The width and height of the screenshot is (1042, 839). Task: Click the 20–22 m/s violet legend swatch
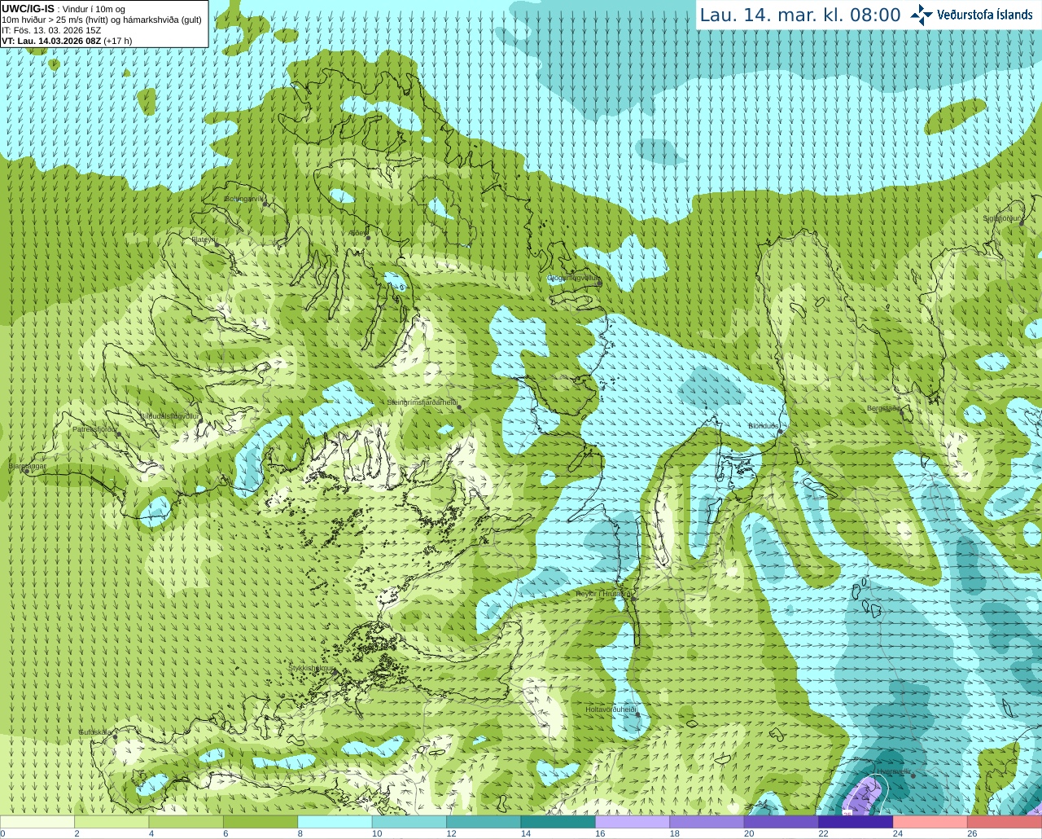coord(781,822)
